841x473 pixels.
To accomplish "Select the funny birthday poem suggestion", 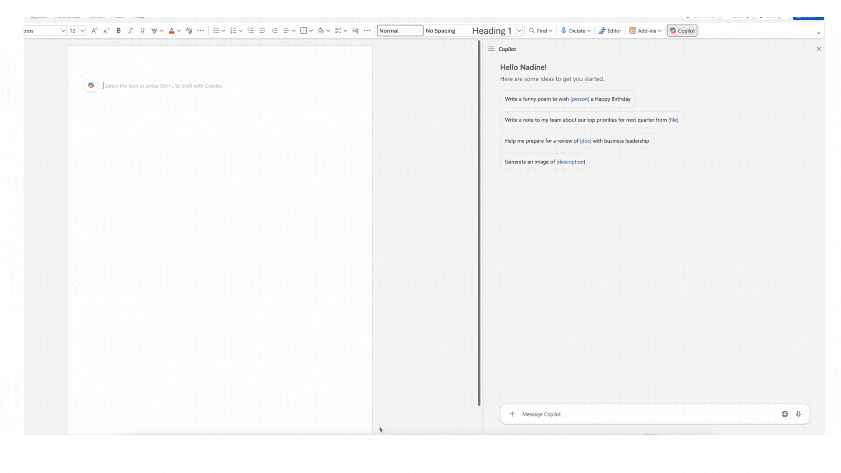I will coord(567,99).
